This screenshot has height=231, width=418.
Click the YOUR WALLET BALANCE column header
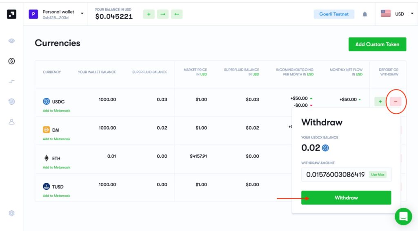click(97, 72)
